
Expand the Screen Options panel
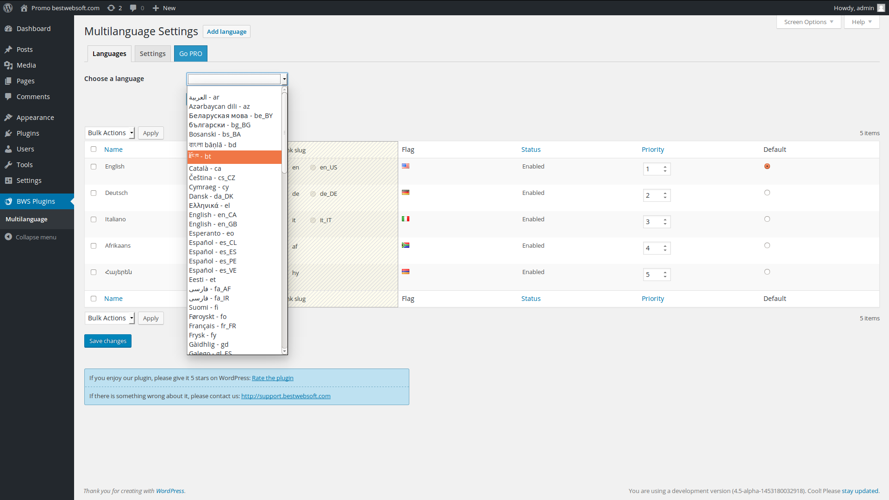pos(808,22)
